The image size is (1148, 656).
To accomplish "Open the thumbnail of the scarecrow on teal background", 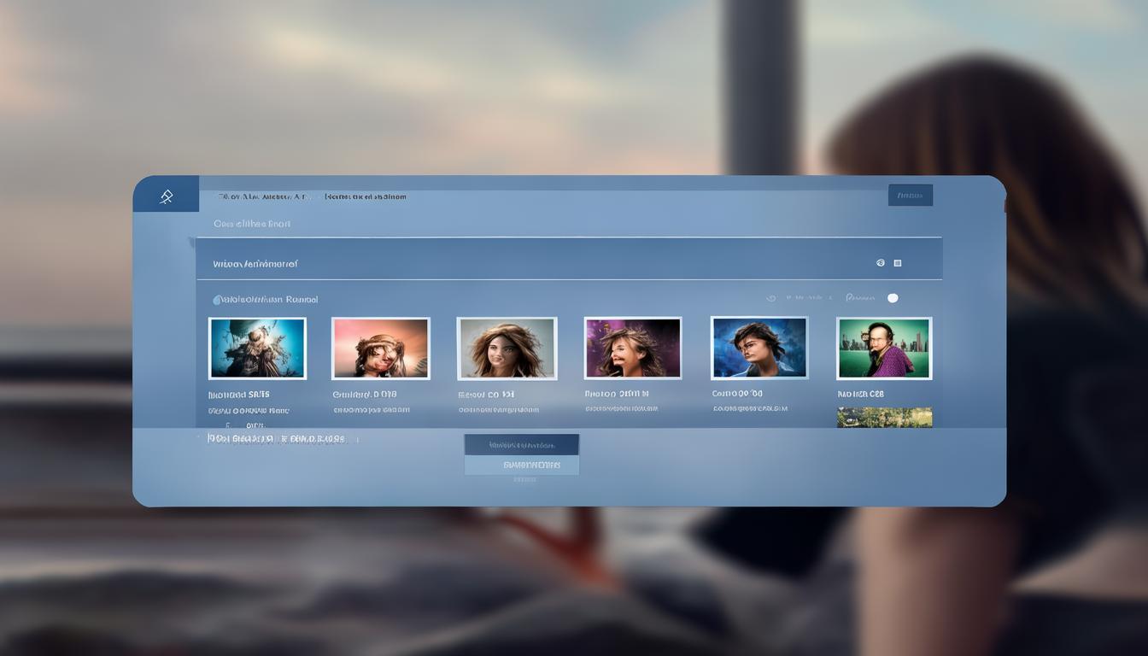I will click(x=257, y=348).
